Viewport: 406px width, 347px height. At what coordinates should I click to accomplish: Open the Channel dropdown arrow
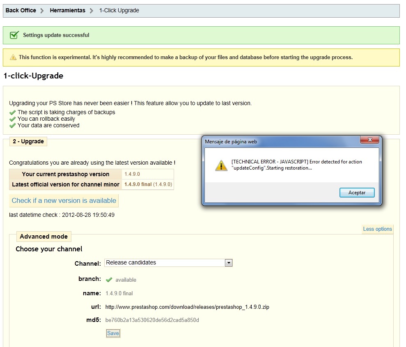(228, 263)
